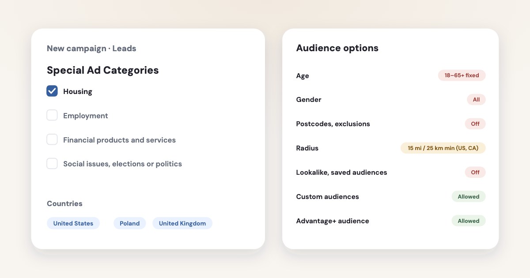
Task: Click the Gender row label
Action: 309,100
